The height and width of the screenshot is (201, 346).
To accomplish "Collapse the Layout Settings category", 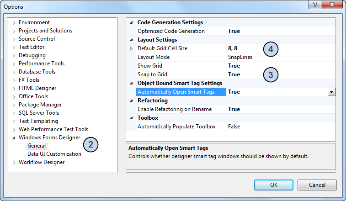I will [132, 40].
